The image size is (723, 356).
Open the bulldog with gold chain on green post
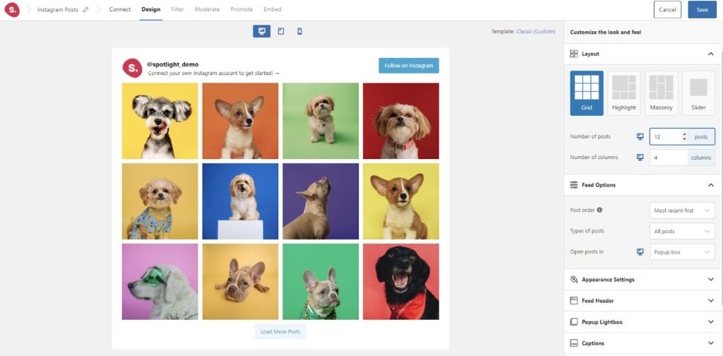coord(321,282)
